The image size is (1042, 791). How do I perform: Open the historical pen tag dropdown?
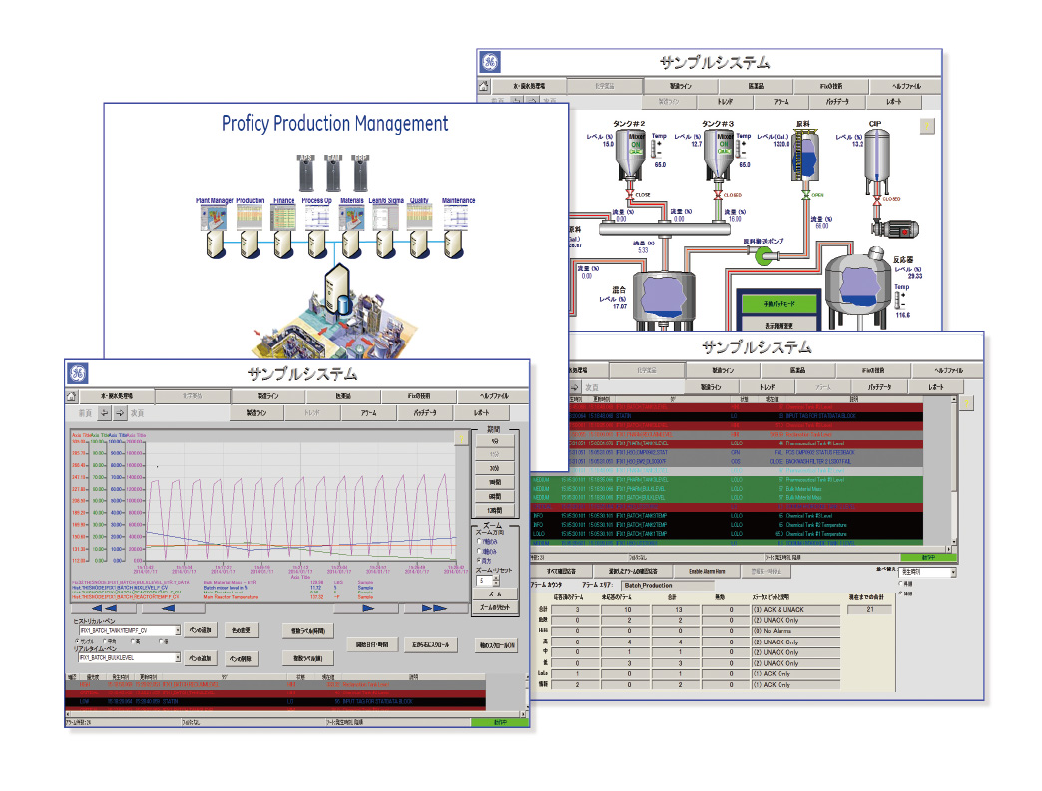(176, 630)
